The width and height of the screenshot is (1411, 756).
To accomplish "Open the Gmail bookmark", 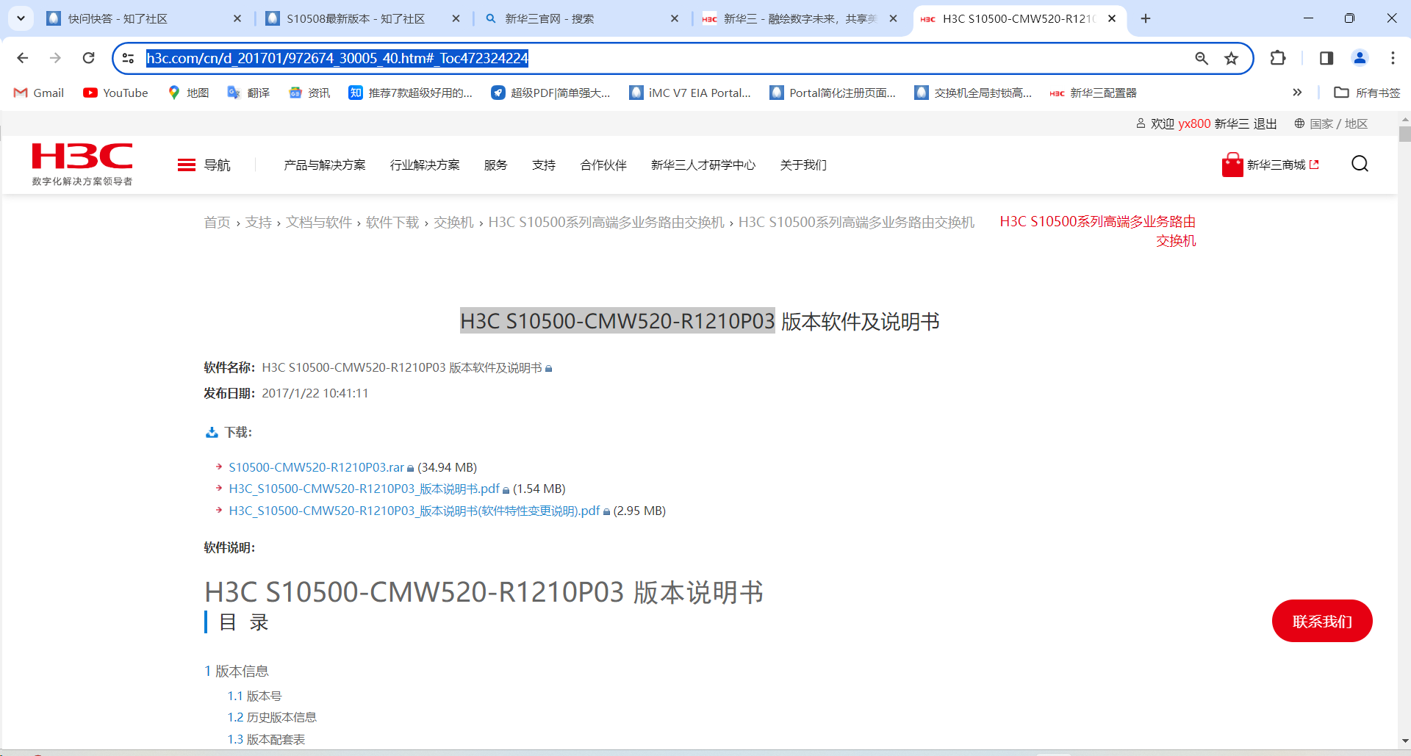I will click(39, 93).
